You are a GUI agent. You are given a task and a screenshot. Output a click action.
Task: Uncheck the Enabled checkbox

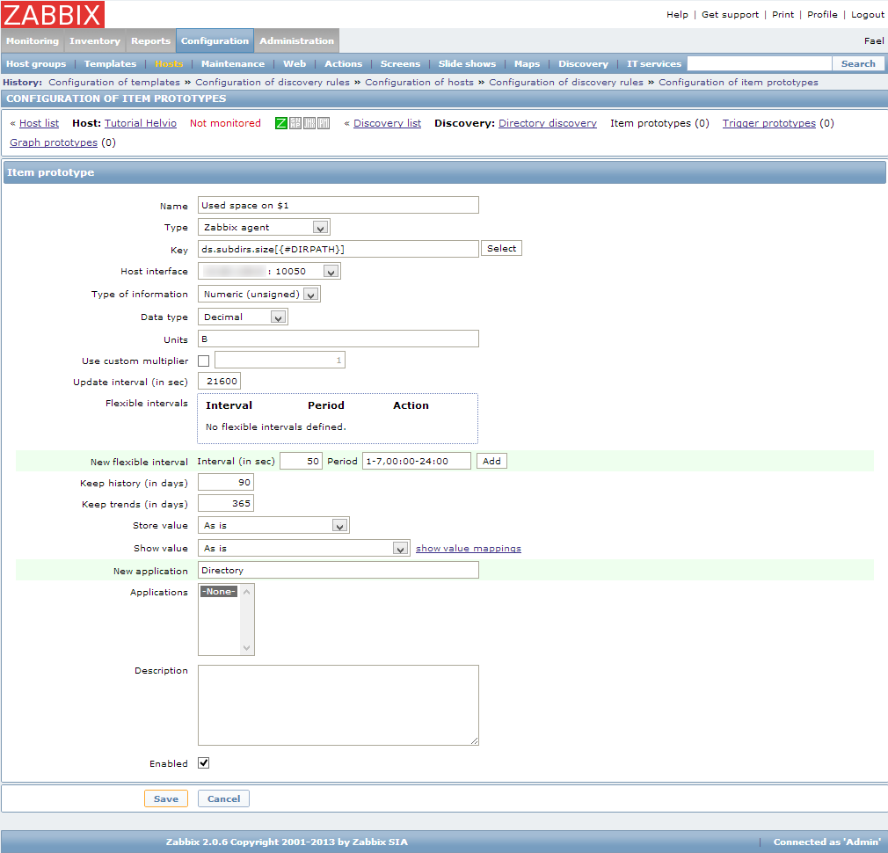(204, 763)
